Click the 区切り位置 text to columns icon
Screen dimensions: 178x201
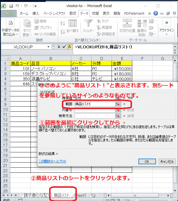click(x=127, y=26)
